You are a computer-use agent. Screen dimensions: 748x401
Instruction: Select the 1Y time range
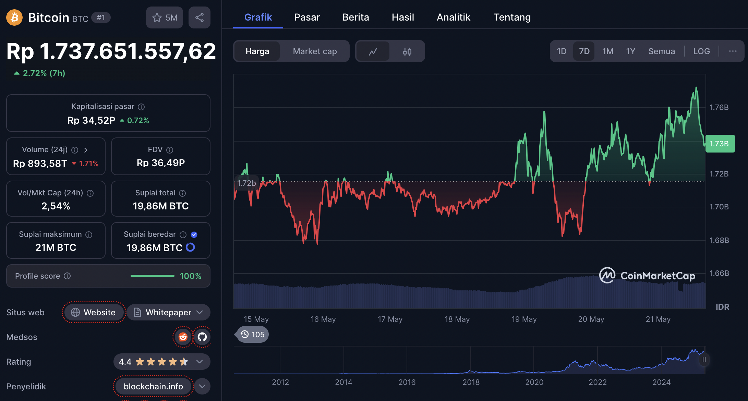(630, 51)
